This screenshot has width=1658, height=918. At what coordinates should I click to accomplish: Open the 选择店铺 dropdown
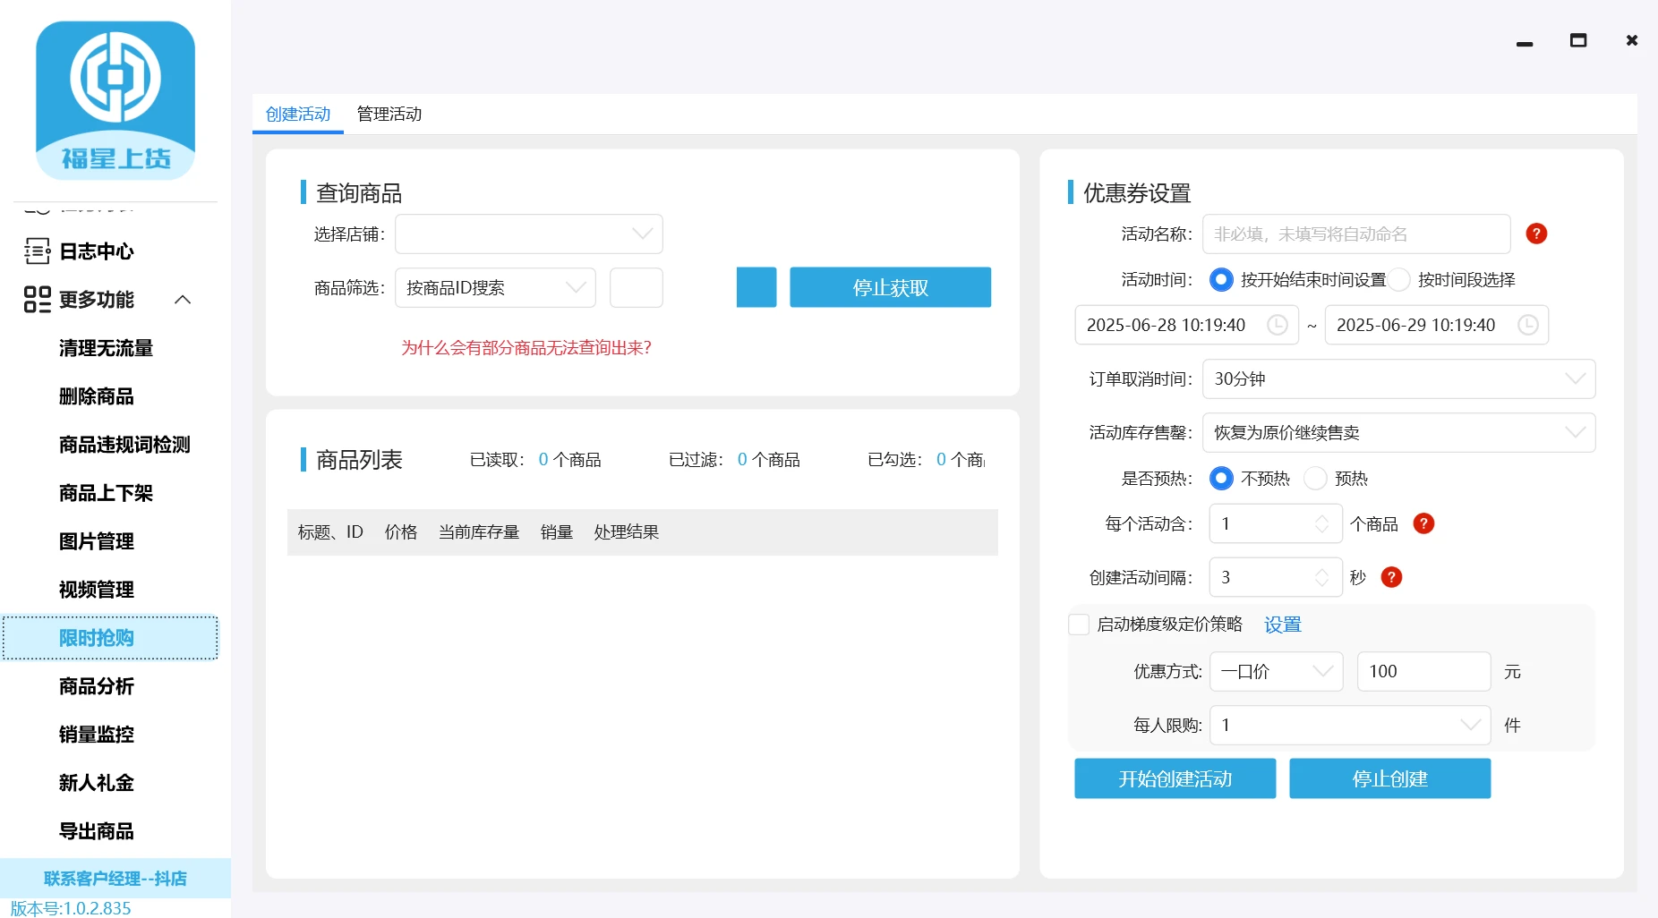pos(529,234)
